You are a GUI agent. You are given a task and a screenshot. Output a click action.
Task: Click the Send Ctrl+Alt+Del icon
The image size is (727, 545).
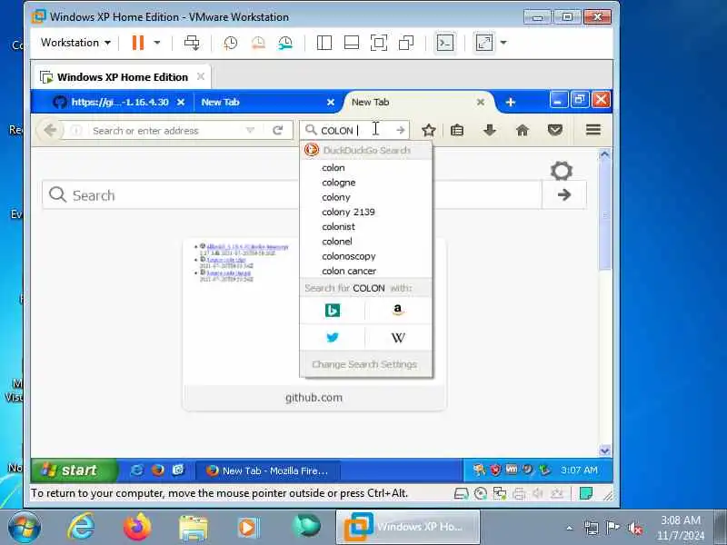192,43
